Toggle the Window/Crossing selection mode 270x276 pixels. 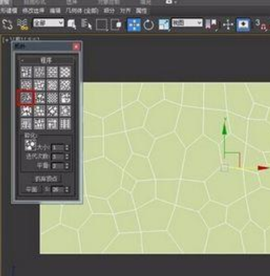point(115,25)
